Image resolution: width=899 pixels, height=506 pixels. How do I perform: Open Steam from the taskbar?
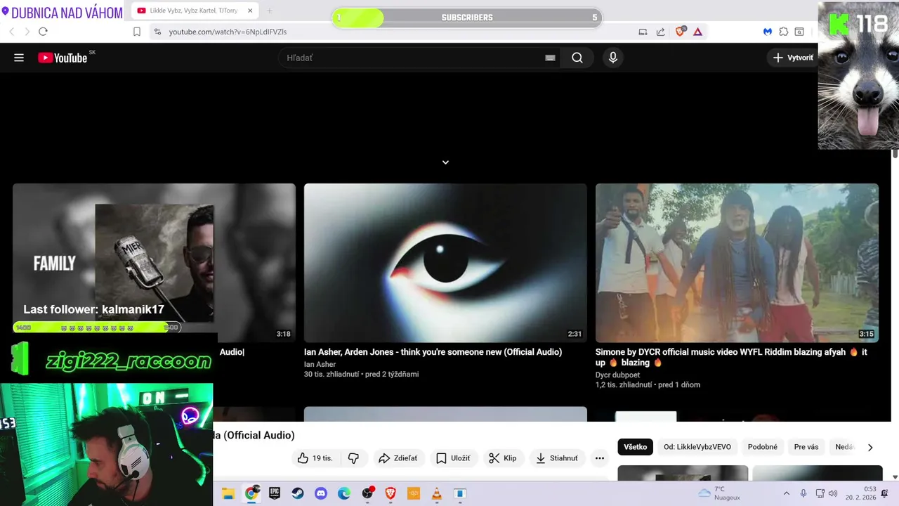(298, 493)
